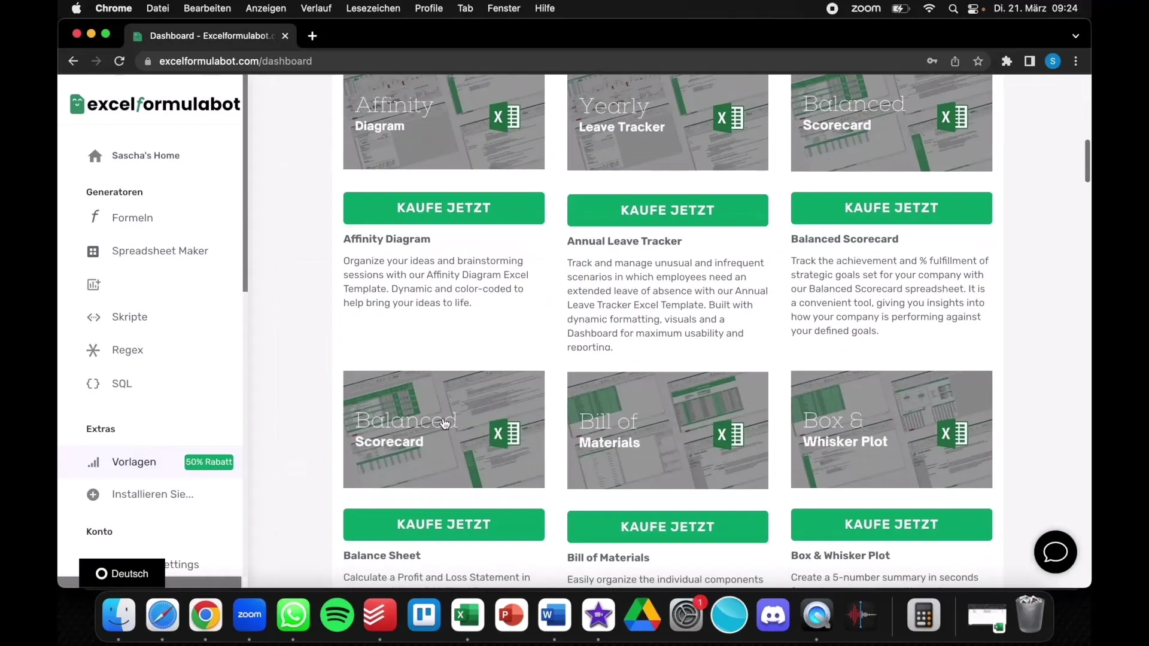The width and height of the screenshot is (1149, 646).
Task: Open the chat support bubble
Action: (x=1055, y=551)
